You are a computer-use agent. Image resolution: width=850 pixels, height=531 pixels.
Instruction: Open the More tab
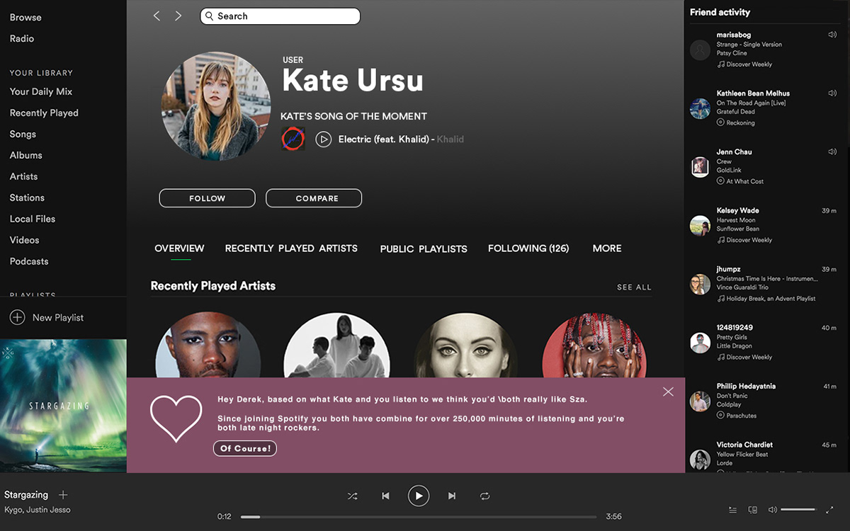[x=607, y=249]
